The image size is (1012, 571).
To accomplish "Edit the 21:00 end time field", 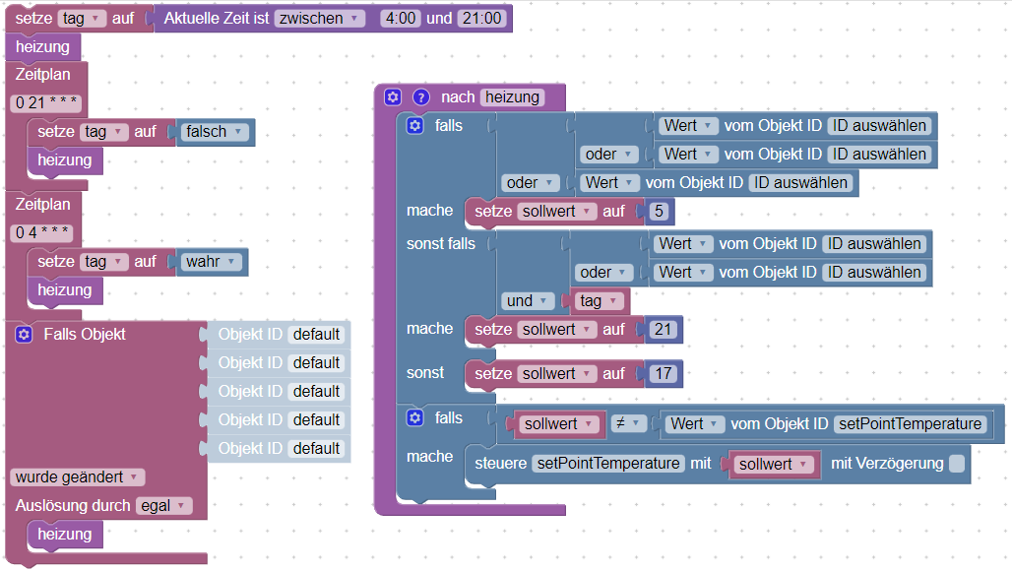I will click(482, 18).
